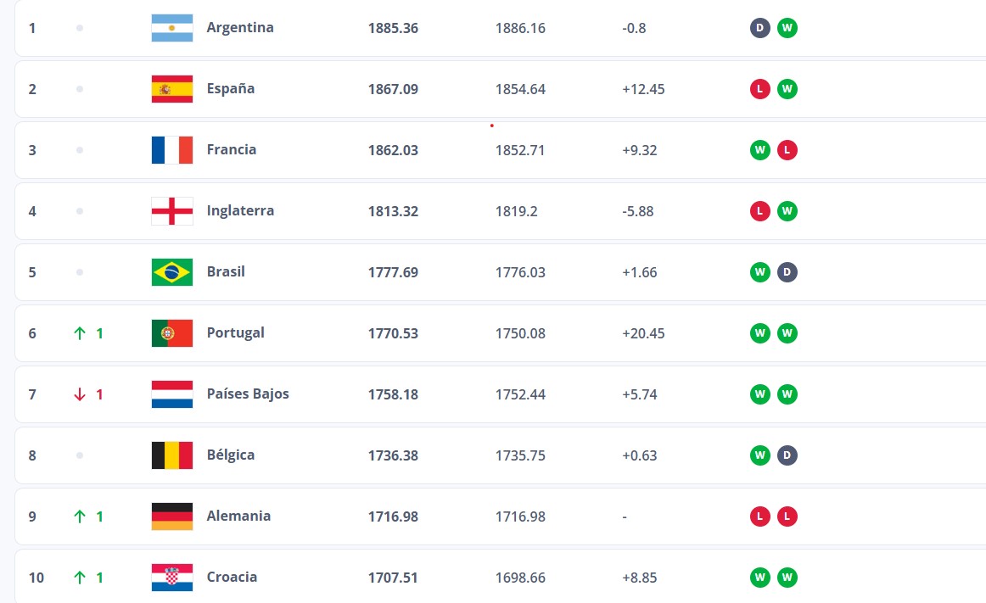Click Croacia's previous points 1698.66

pyautogui.click(x=520, y=578)
